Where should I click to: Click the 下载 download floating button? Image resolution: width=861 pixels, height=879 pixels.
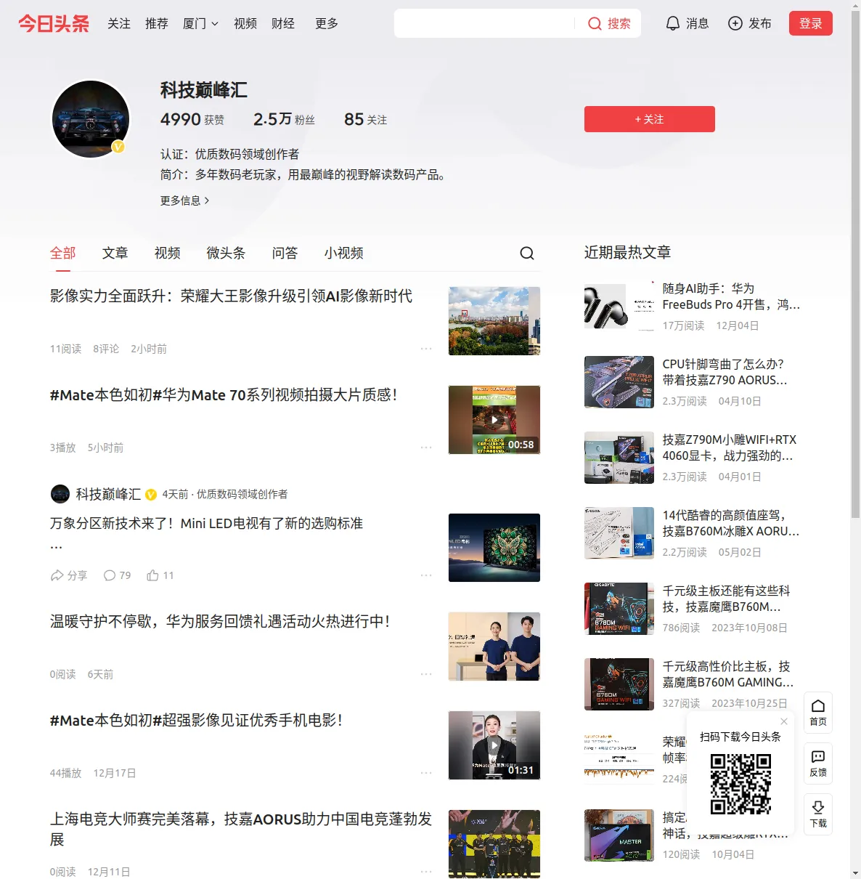coord(818,814)
